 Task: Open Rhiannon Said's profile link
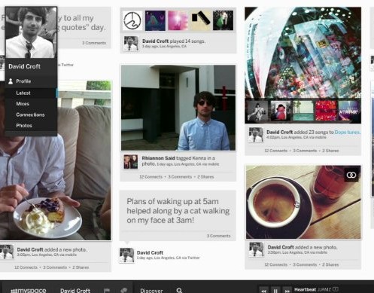click(158, 158)
